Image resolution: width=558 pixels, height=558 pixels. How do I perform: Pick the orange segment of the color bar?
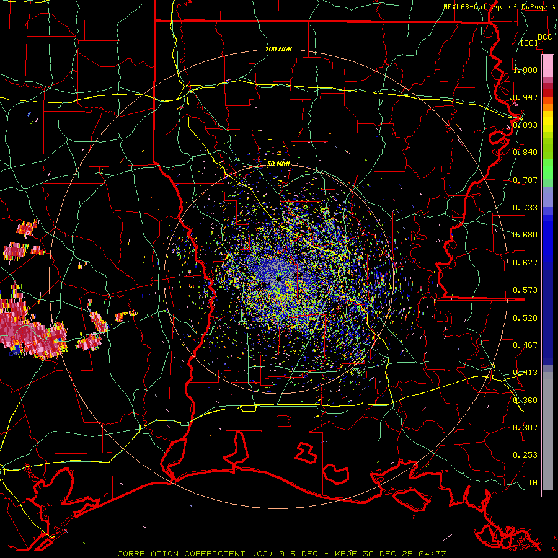coord(547,107)
